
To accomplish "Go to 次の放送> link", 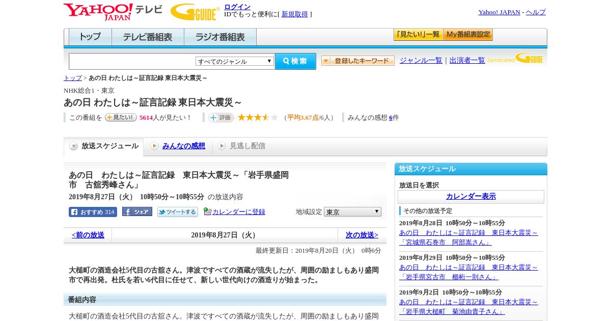I will point(362,235).
